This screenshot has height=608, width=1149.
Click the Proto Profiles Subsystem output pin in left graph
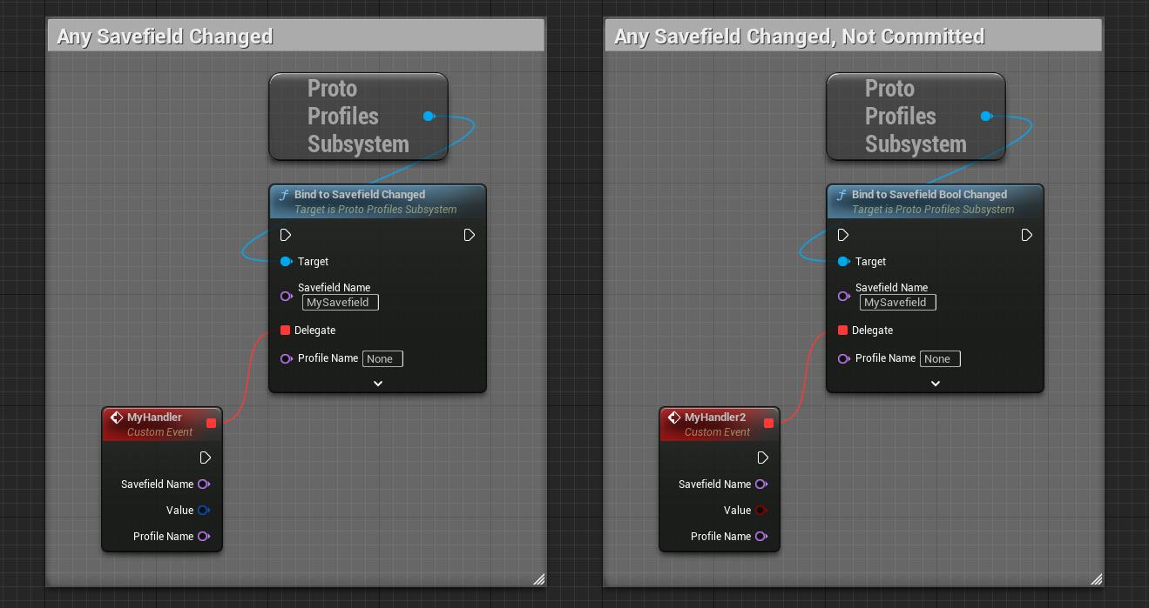point(429,117)
